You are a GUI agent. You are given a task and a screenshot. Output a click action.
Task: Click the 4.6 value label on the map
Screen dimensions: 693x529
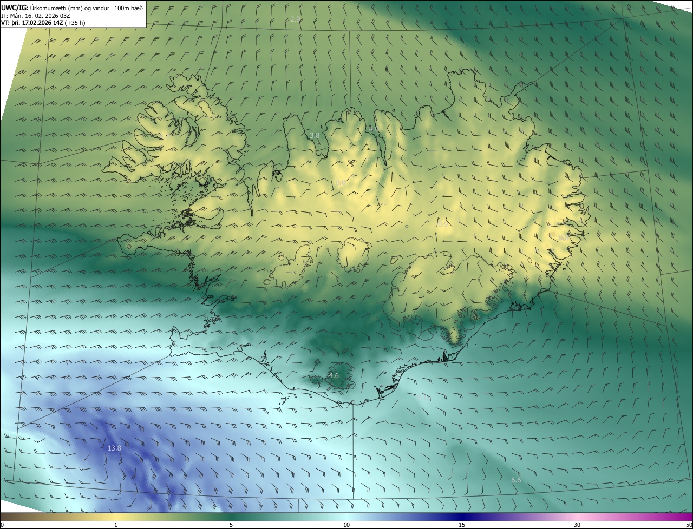[334, 375]
